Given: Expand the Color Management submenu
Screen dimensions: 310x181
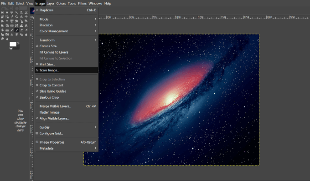Looking at the screenshot, I should click(x=67, y=31).
